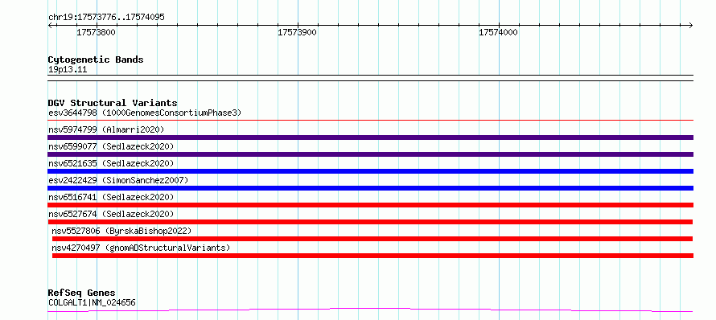The height and width of the screenshot is (320, 716).
Task: Click the black 19p13.11 cytoband bar
Action: point(370,78)
